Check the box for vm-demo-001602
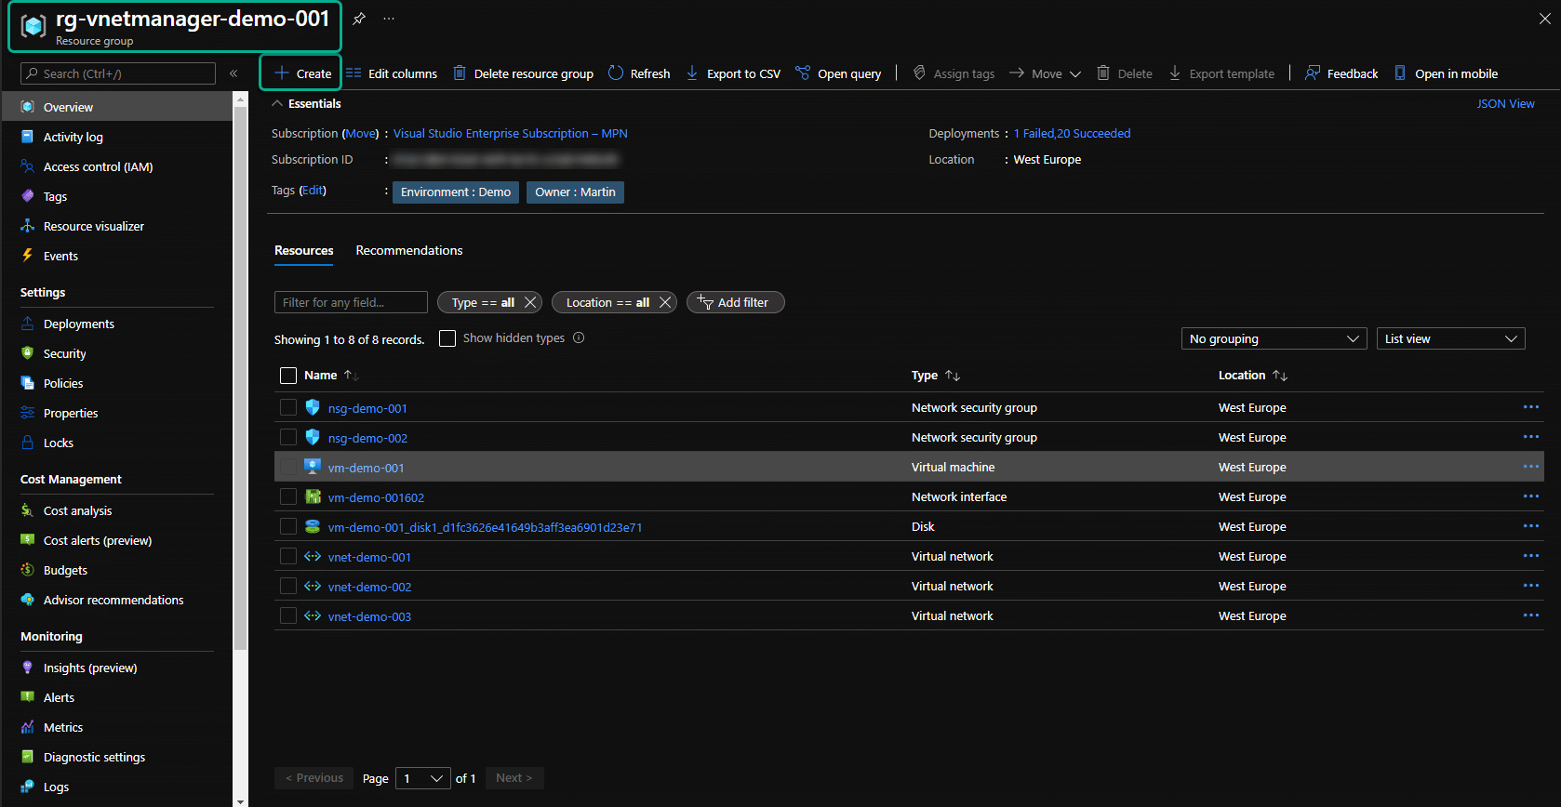 pos(288,496)
